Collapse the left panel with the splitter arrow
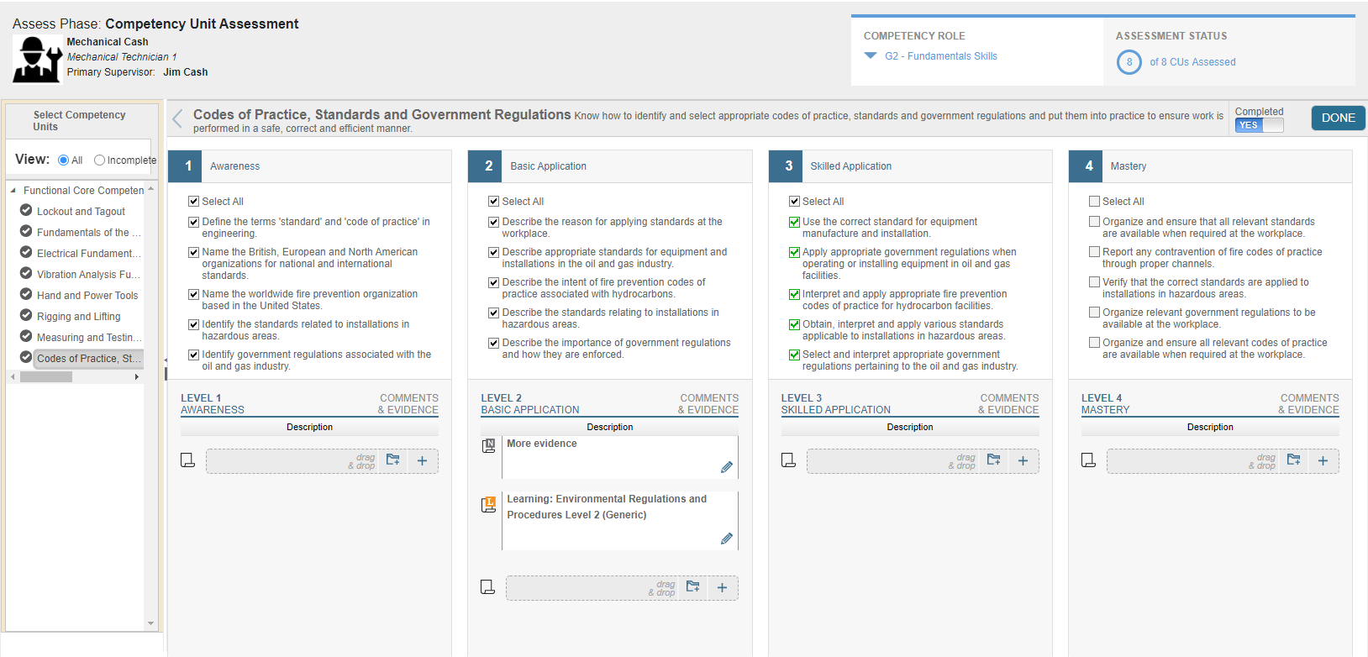 click(x=166, y=360)
